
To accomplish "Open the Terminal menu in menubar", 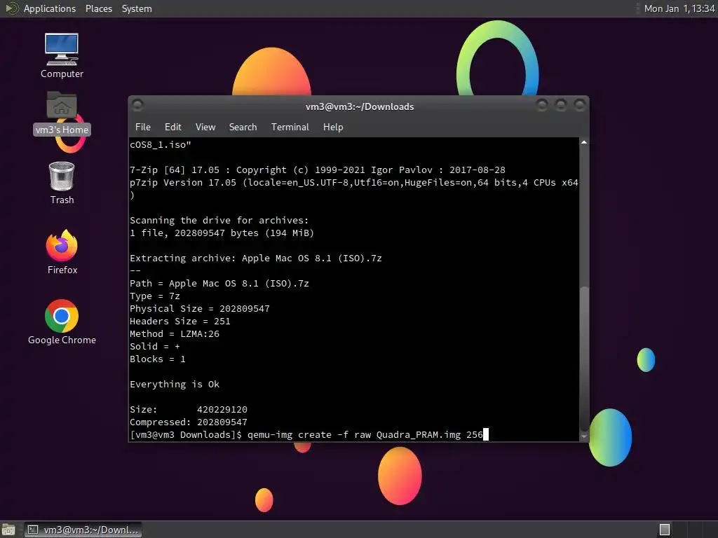I will pyautogui.click(x=290, y=127).
